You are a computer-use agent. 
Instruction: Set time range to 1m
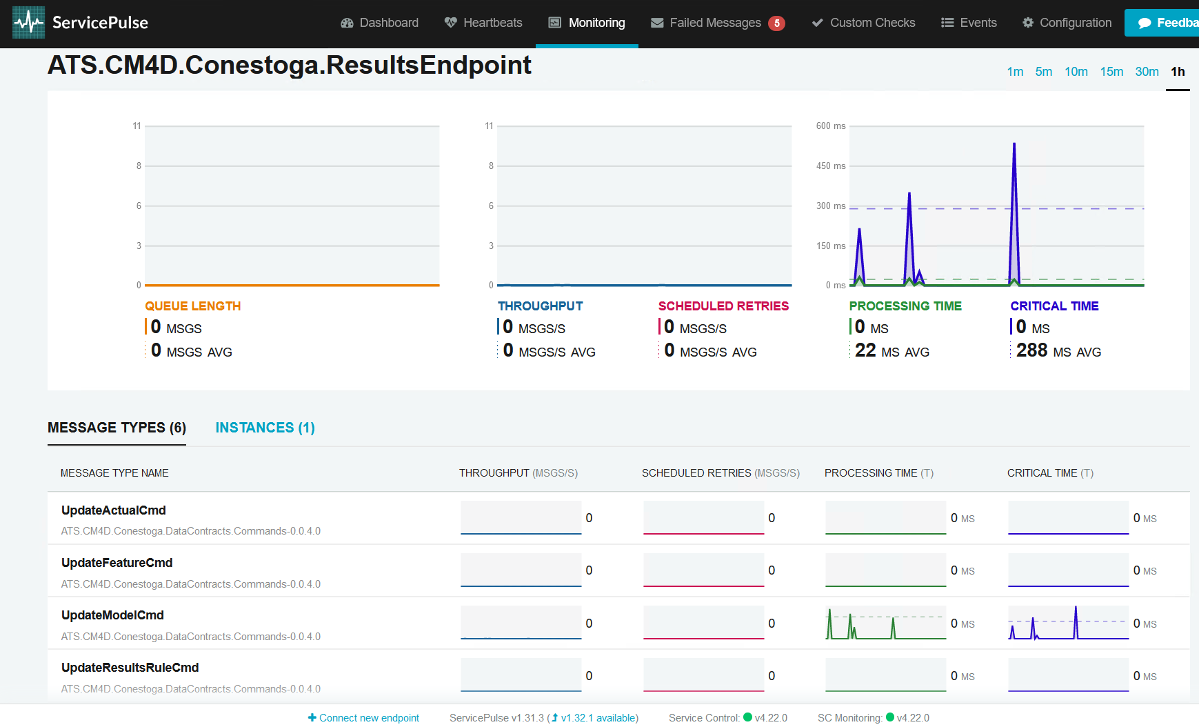pyautogui.click(x=1015, y=72)
